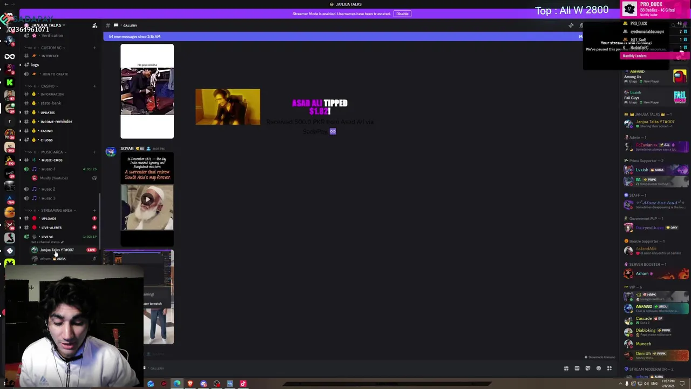Open the Among Us activity card

coord(655,76)
